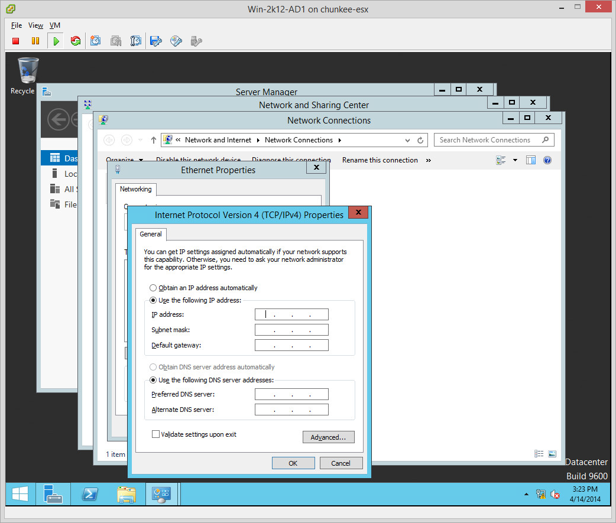This screenshot has height=523, width=616.
Task: Check Validate settings upon exit
Action: click(x=156, y=434)
